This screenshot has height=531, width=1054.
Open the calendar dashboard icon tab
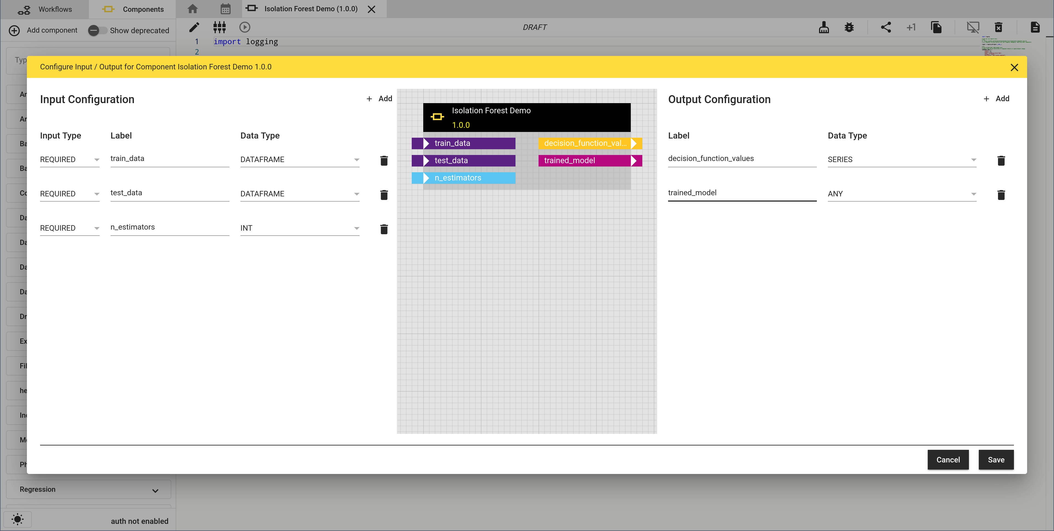pyautogui.click(x=225, y=9)
